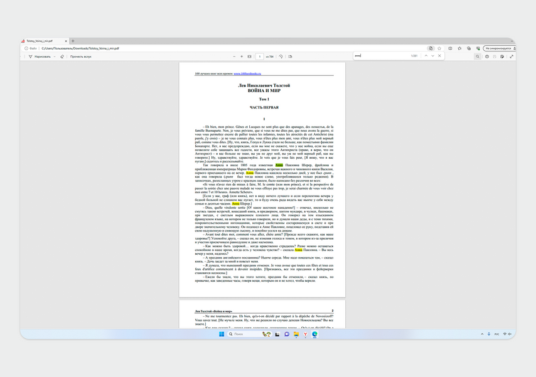Click the Read aloud (Прочесть вслух) button

80,56
